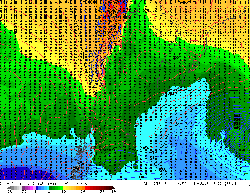Screen dimensions: 250x193
Task: Click the 980 isobar label near the cyclone
Action: tap(237, 128)
